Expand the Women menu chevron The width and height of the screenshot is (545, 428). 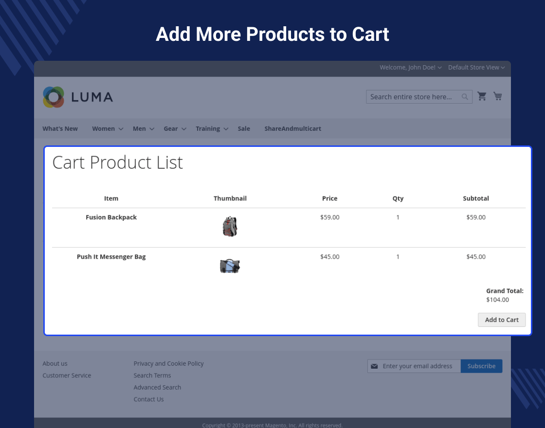click(x=121, y=129)
